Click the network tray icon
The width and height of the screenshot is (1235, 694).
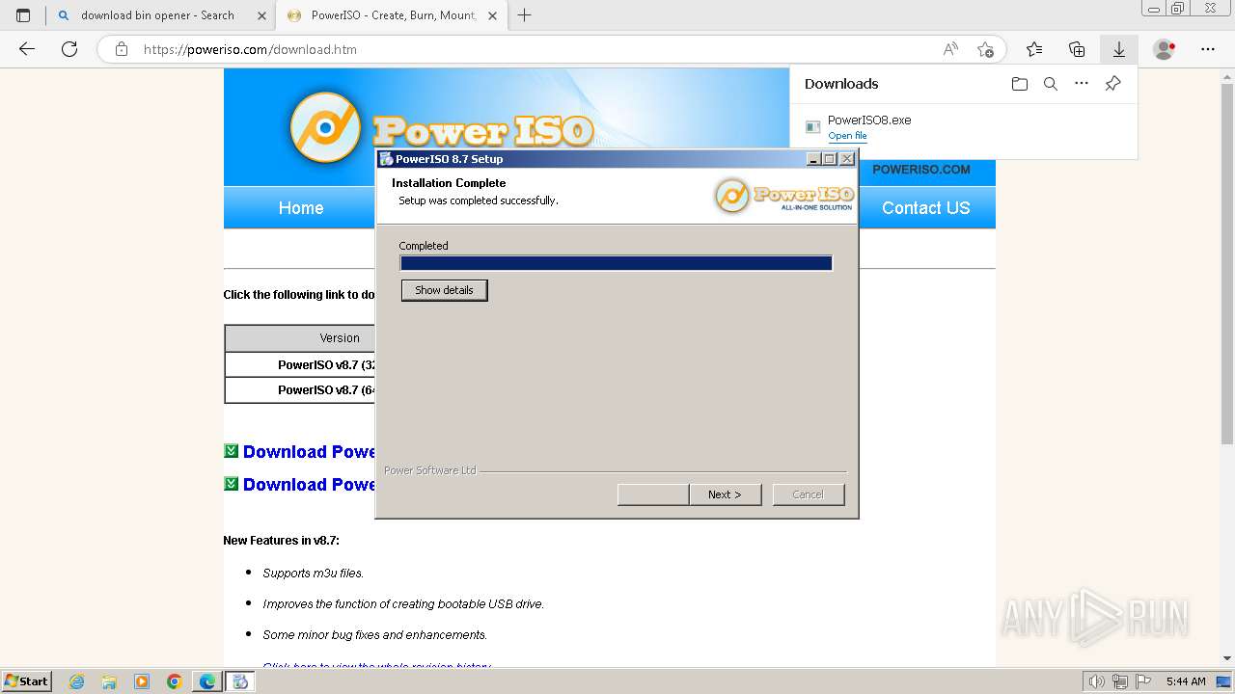click(x=1120, y=681)
